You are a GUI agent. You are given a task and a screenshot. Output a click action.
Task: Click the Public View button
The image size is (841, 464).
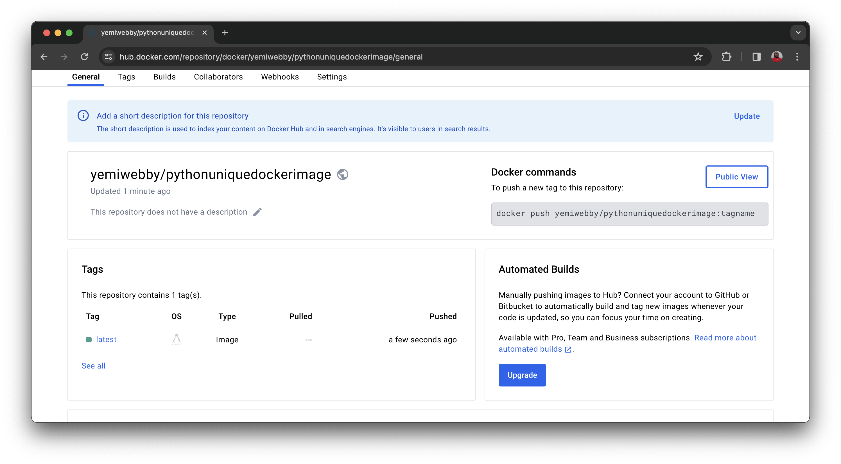[x=737, y=177]
